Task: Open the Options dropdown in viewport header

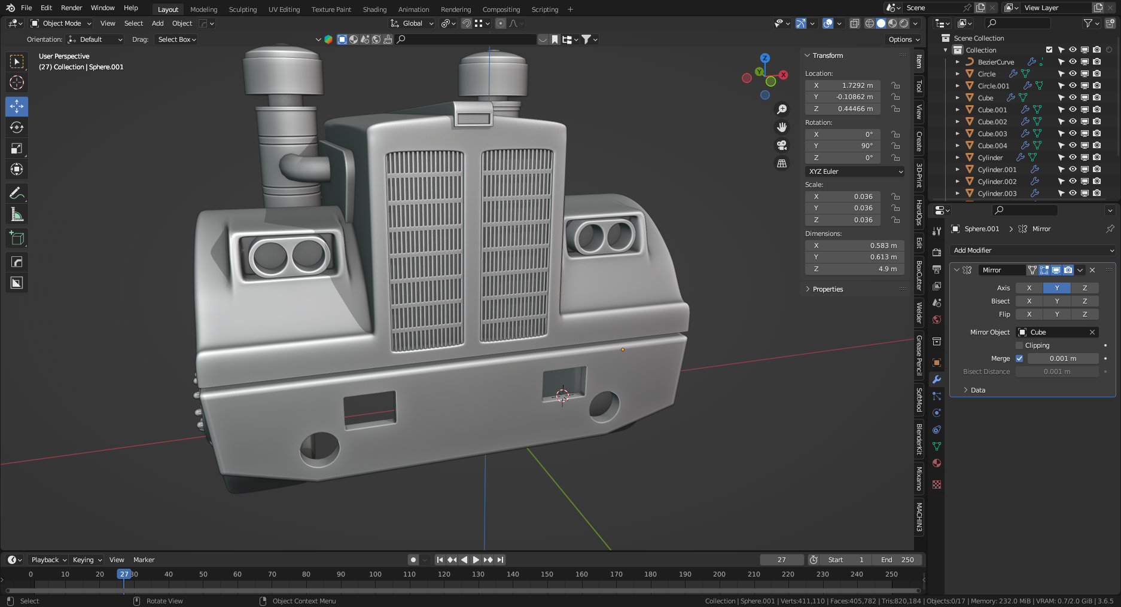Action: tap(904, 39)
